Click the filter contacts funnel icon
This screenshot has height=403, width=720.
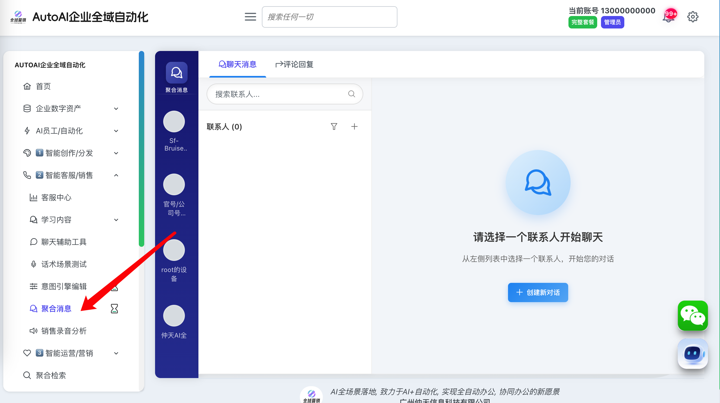(x=334, y=127)
